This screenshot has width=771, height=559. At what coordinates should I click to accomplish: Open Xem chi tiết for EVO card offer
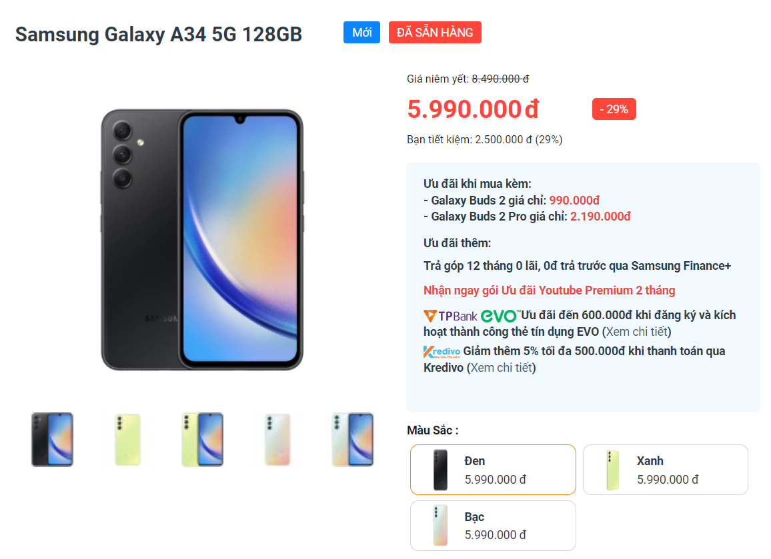coord(637,332)
